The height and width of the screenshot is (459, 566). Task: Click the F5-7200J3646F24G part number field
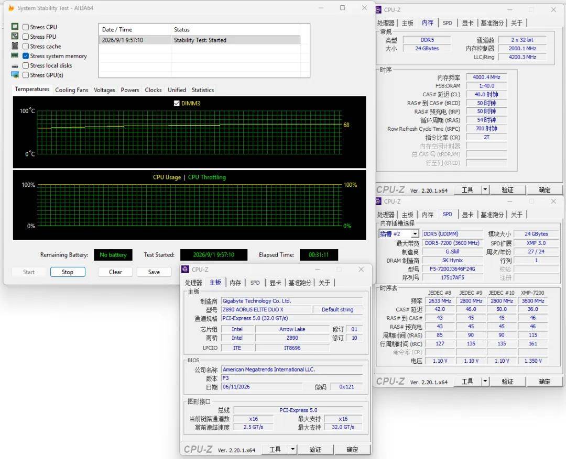click(452, 269)
